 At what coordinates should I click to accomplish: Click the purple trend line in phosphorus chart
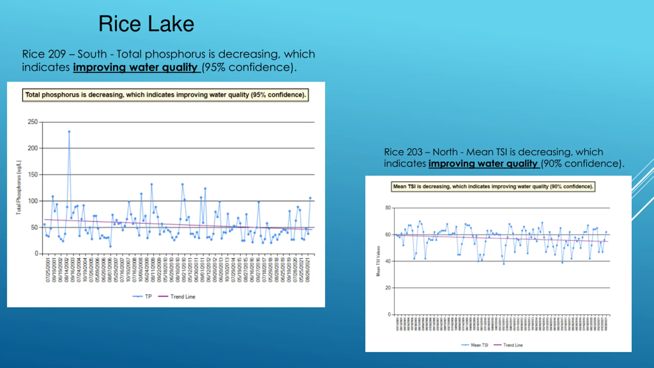[178, 225]
